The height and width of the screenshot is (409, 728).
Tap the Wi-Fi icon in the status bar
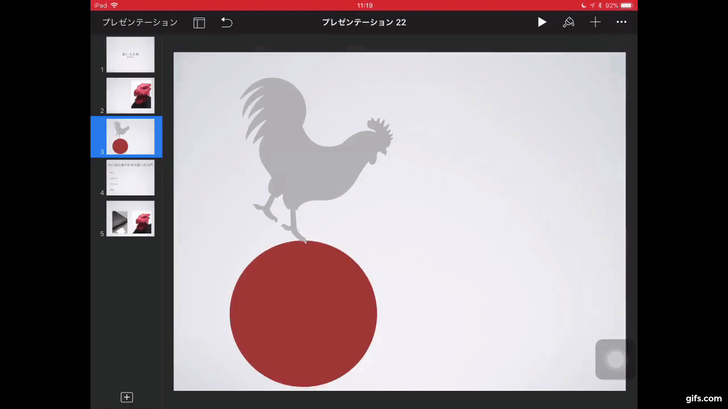click(x=115, y=5)
